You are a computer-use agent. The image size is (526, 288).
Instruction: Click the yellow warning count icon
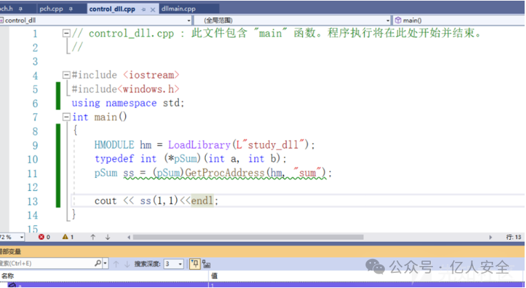pyautogui.click(x=66, y=237)
